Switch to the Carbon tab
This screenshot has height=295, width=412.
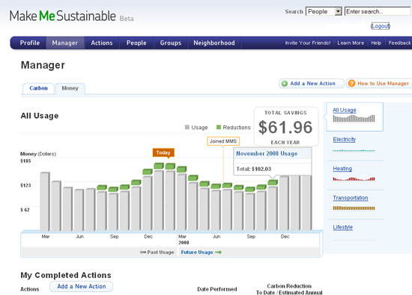38,88
